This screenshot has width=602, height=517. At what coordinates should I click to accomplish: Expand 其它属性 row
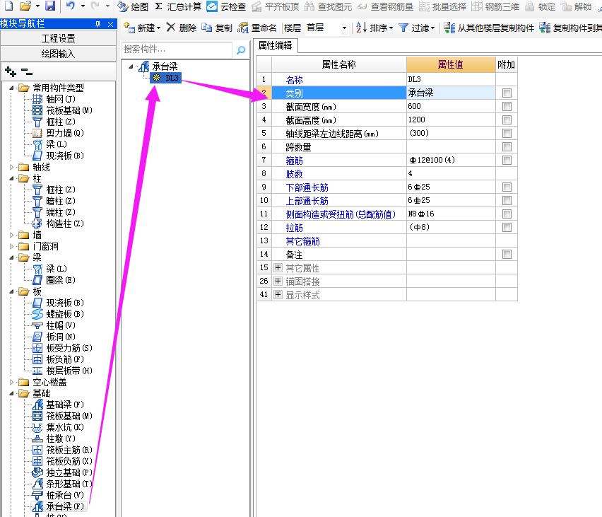pyautogui.click(x=278, y=267)
